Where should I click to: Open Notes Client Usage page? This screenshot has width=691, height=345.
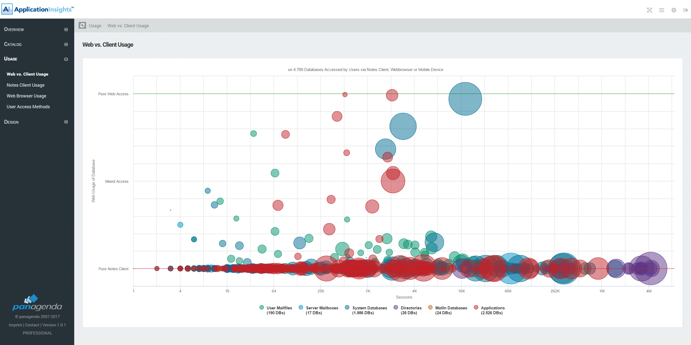(x=26, y=85)
